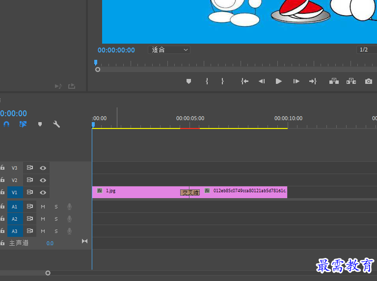Add marker in timeline panel
Image resolution: width=377 pixels, height=281 pixels.
pos(40,124)
